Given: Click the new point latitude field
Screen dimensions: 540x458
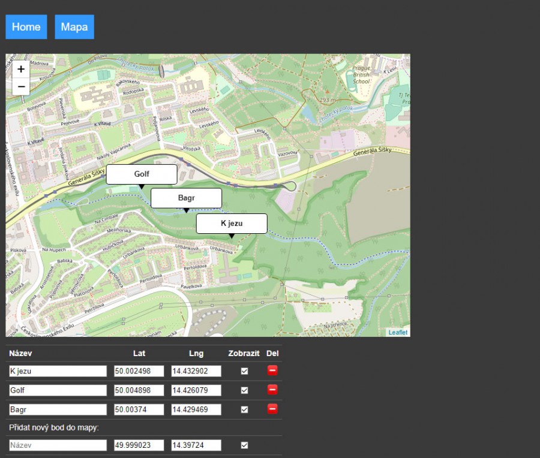Looking at the screenshot, I should click(139, 445).
